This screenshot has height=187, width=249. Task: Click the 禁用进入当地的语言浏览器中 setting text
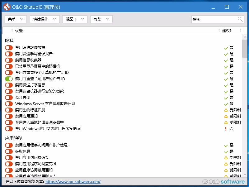coord(40,122)
